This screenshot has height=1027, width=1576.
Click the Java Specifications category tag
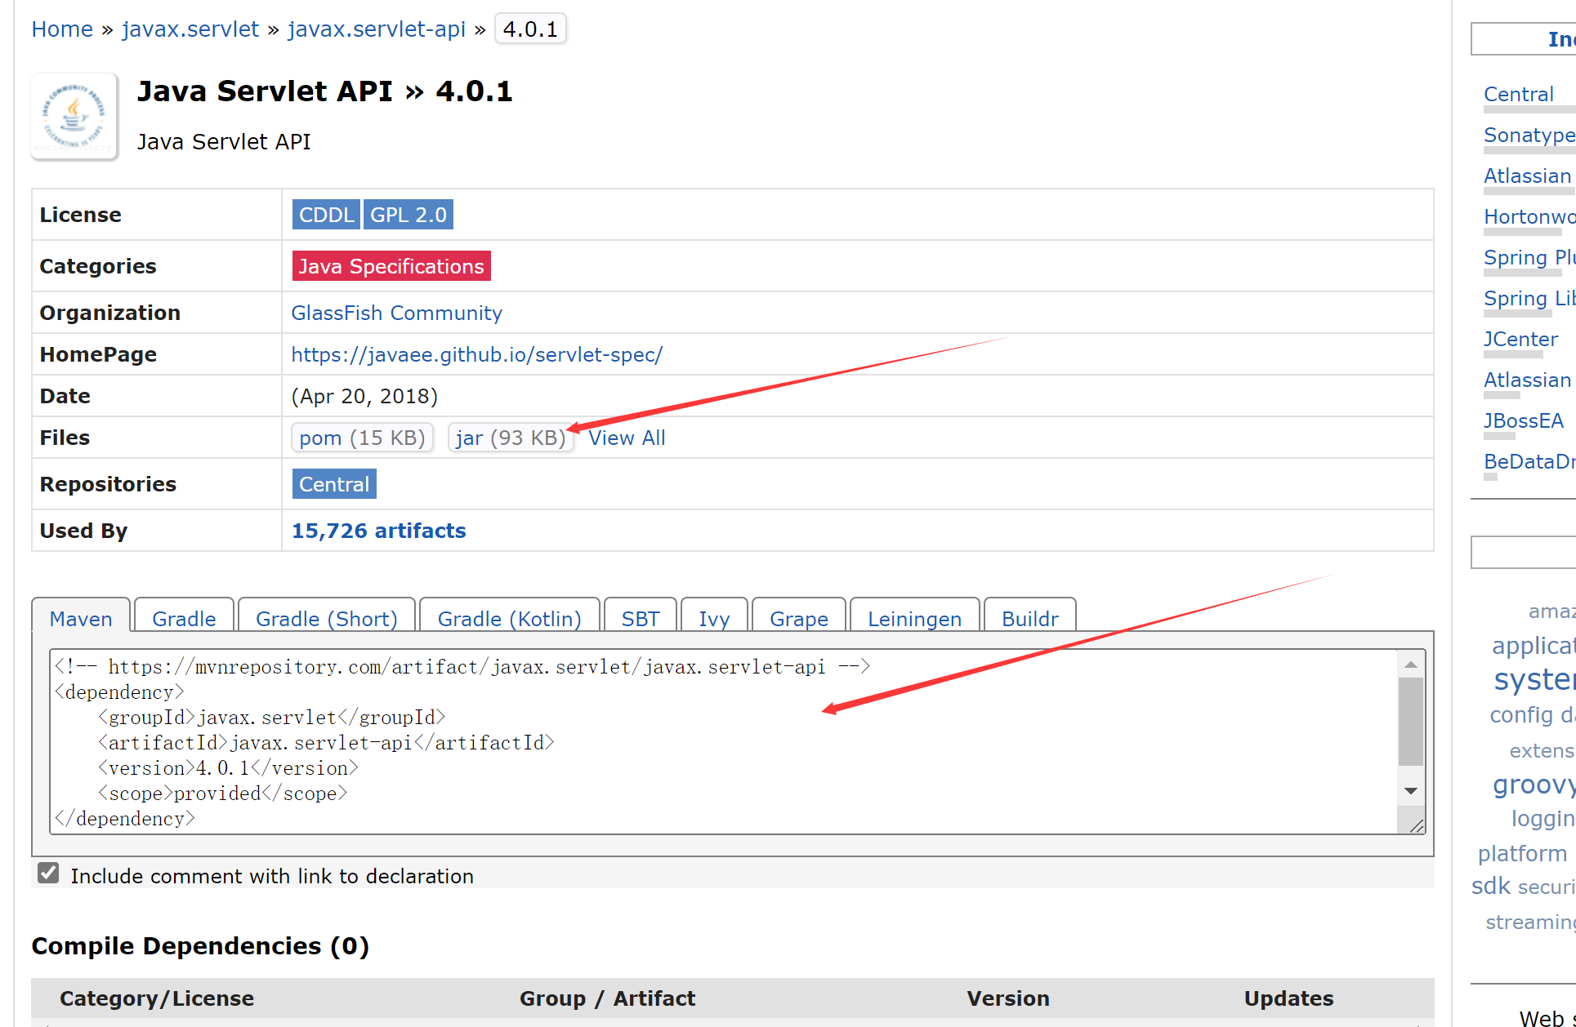(391, 266)
